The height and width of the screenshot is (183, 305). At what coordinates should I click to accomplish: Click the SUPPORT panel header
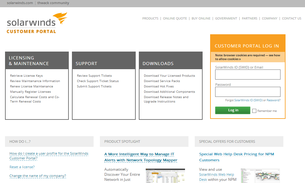pos(104,61)
